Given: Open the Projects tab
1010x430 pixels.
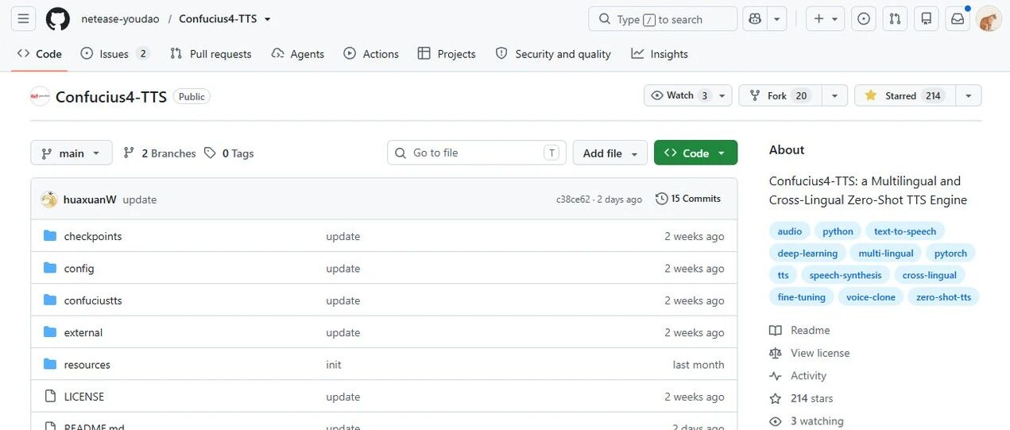Looking at the screenshot, I should [447, 54].
